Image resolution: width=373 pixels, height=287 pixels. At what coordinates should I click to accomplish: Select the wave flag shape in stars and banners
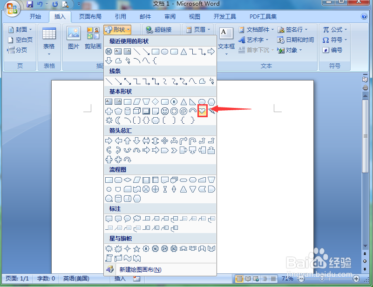128,258
